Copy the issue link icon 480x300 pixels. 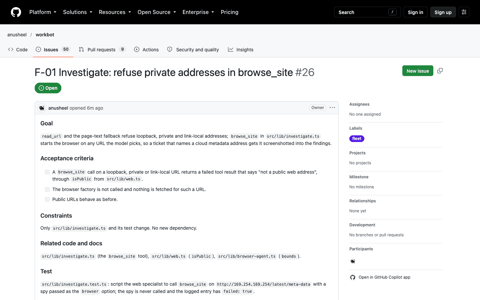440,71
